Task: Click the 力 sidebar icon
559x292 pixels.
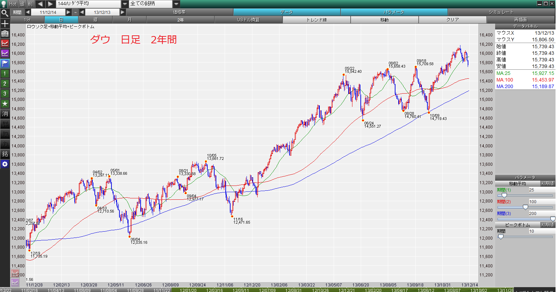Action: coord(5,144)
